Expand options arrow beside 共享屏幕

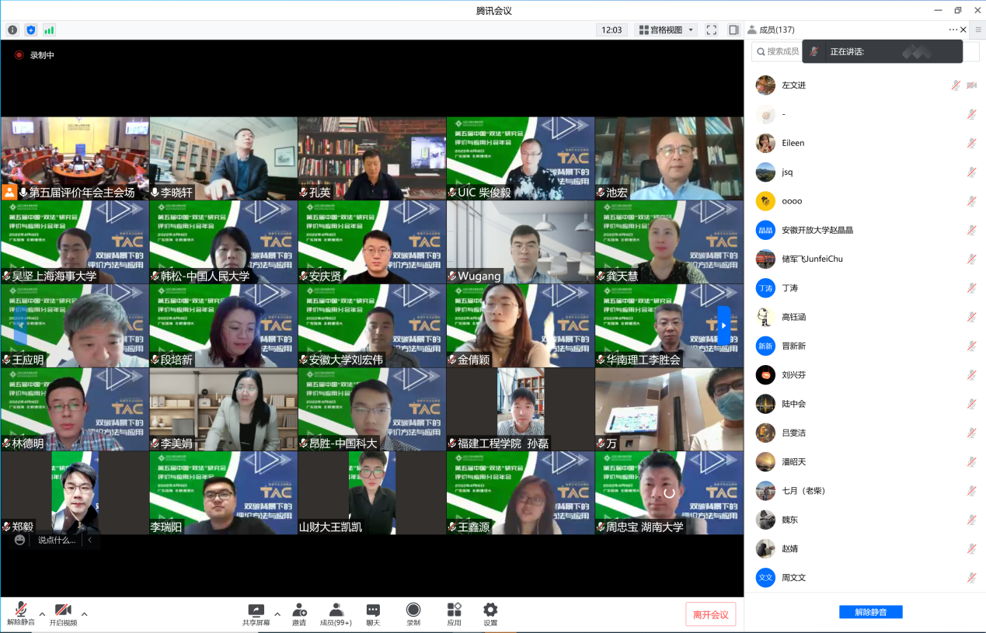click(277, 614)
